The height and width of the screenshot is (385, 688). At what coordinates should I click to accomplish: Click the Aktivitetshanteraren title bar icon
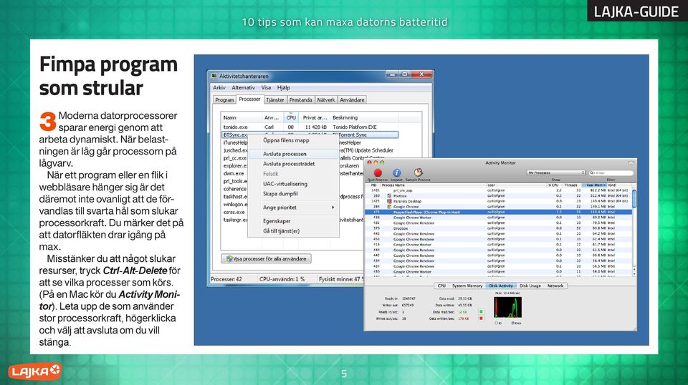point(214,76)
